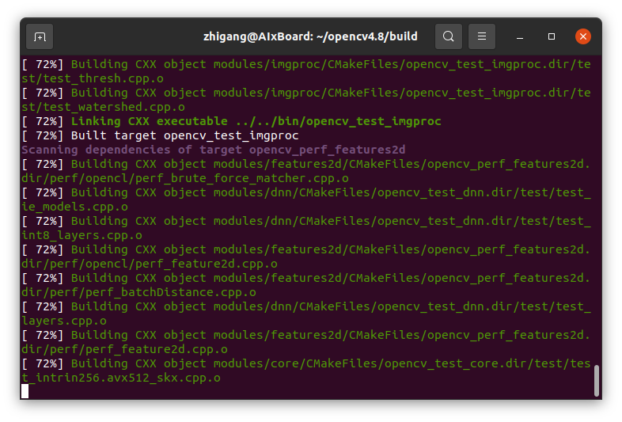Click the terminal scrollbar thumb
This screenshot has width=622, height=422.
pyautogui.click(x=597, y=380)
